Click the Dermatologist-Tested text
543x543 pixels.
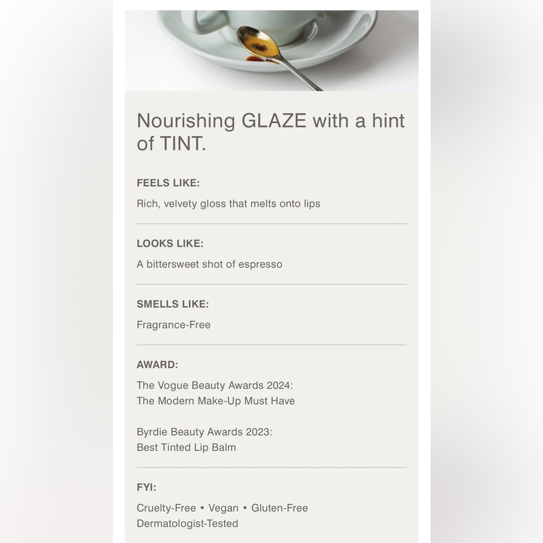(187, 523)
